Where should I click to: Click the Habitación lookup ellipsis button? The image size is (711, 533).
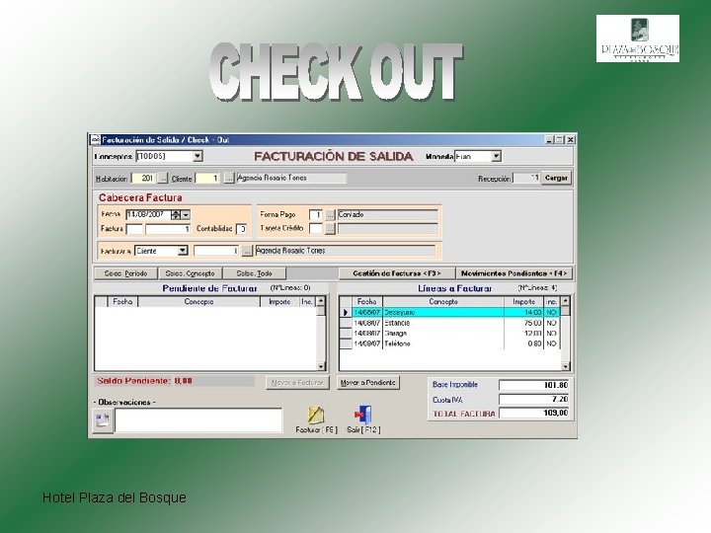(163, 178)
